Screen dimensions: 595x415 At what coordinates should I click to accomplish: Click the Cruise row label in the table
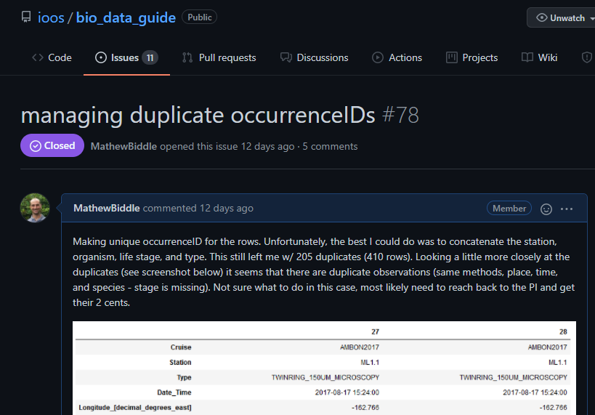coord(181,347)
